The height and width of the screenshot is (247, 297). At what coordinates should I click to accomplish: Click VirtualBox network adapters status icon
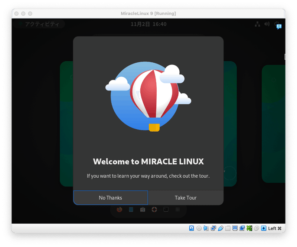point(213,228)
